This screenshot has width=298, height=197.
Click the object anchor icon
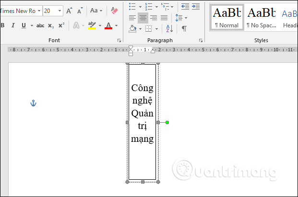33,103
